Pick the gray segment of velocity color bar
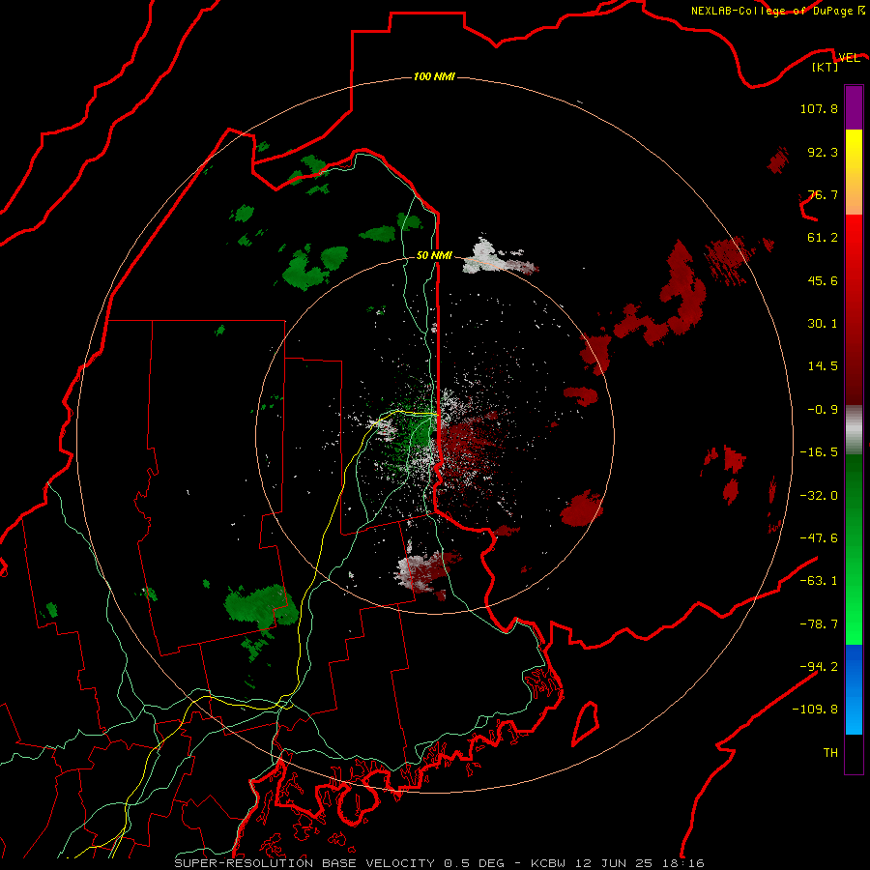 854,430
